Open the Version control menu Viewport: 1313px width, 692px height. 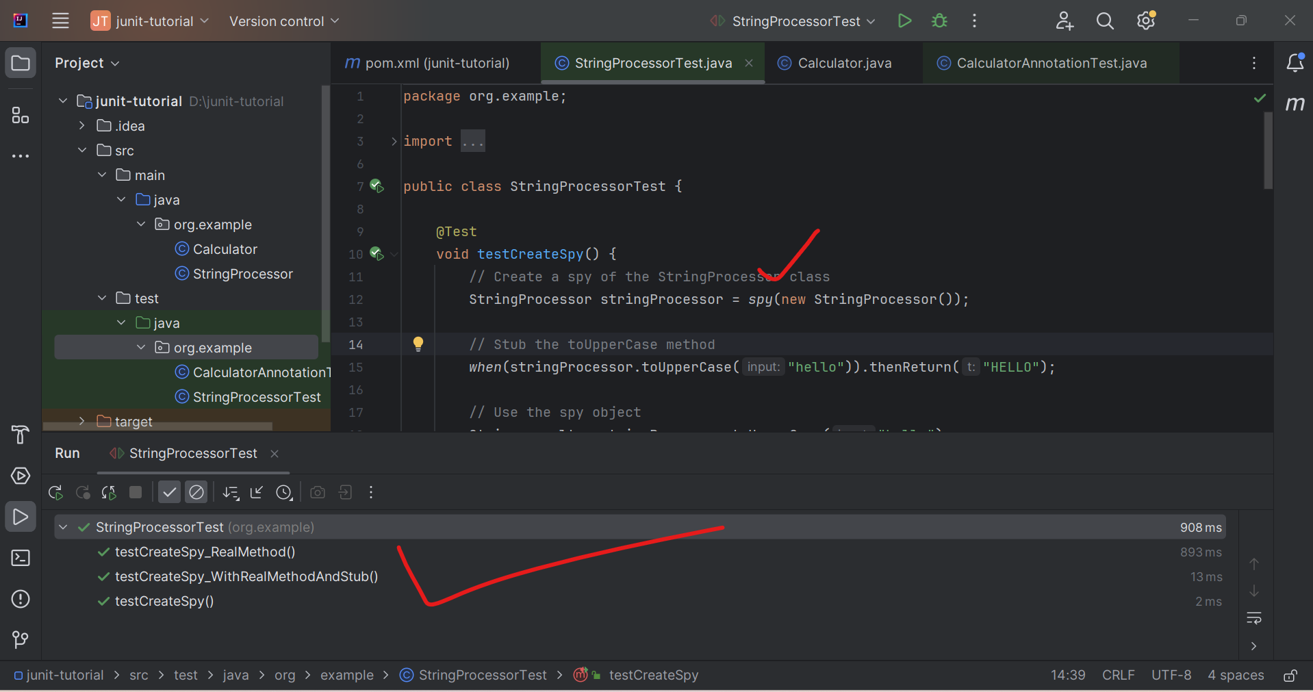coord(283,21)
